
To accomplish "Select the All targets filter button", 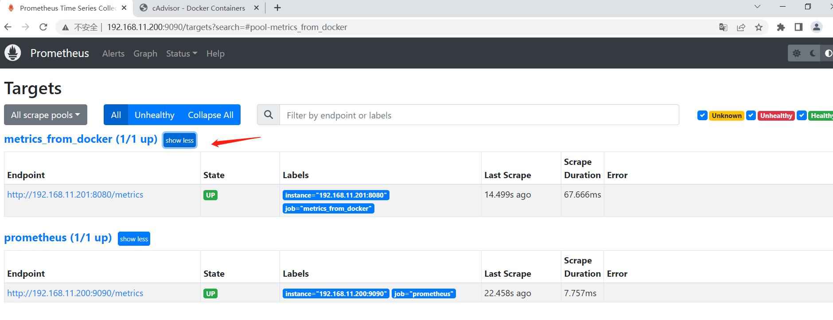I will (116, 115).
